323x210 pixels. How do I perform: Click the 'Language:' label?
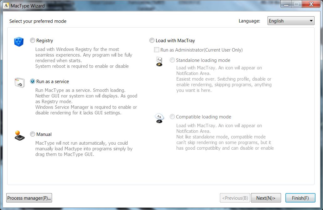249,21
